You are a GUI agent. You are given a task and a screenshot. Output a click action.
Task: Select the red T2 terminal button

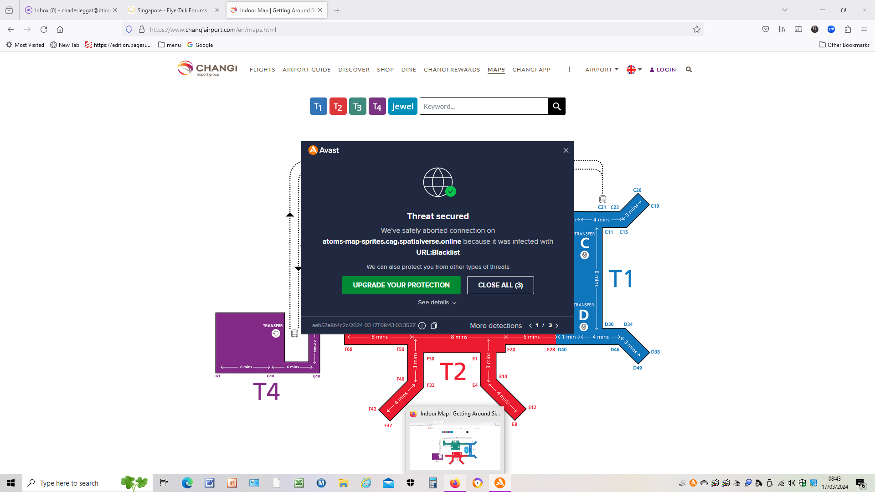pyautogui.click(x=338, y=106)
